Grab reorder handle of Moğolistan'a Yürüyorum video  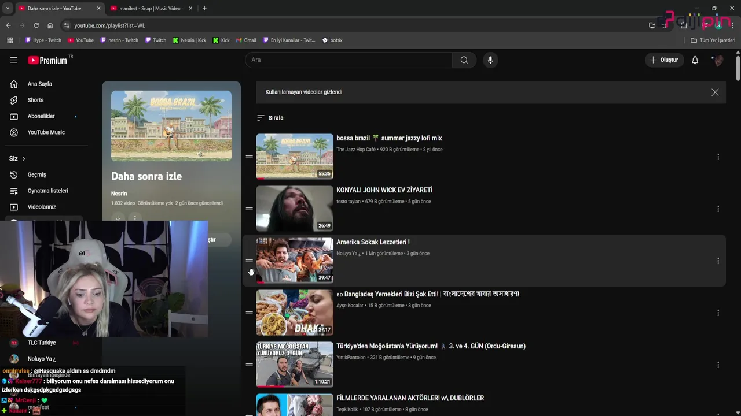click(x=249, y=365)
